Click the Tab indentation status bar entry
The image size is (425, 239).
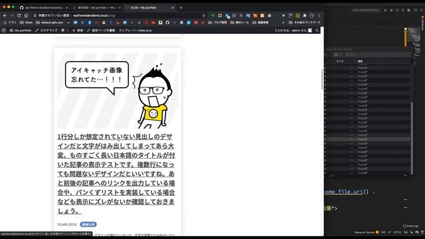406,232
